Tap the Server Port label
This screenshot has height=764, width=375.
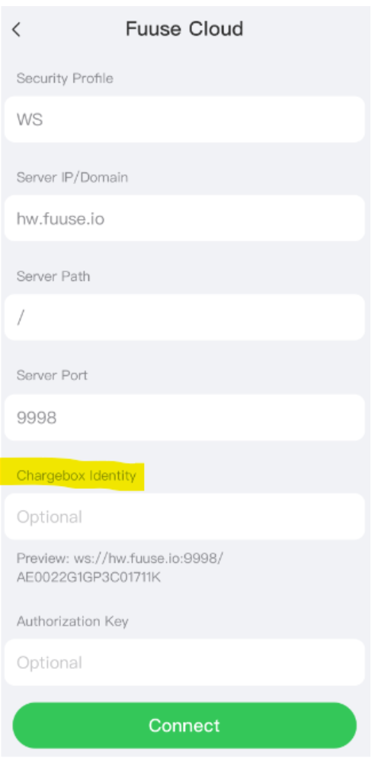click(52, 375)
